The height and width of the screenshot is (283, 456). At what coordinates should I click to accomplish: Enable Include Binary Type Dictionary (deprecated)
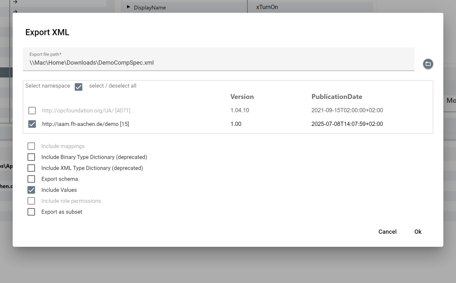(31, 157)
